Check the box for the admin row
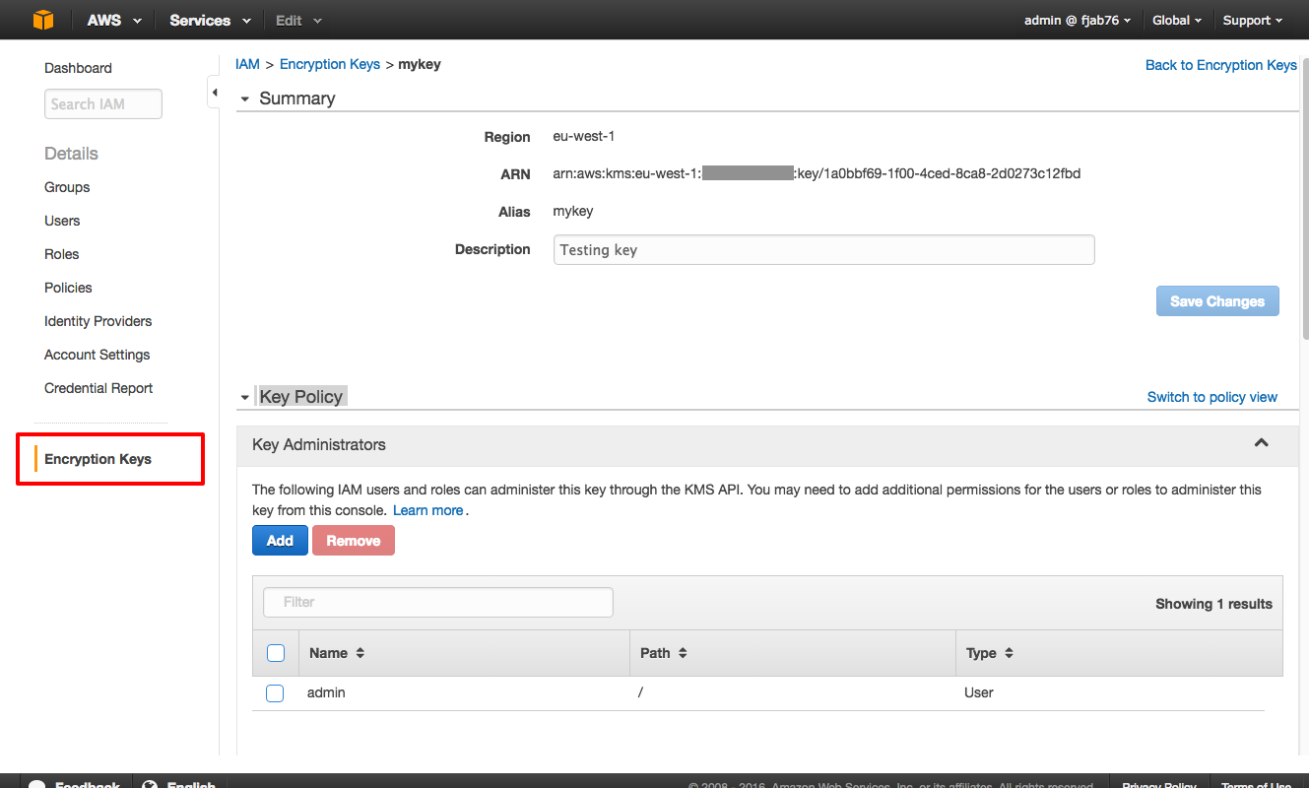The height and width of the screenshot is (788, 1309). tap(275, 693)
